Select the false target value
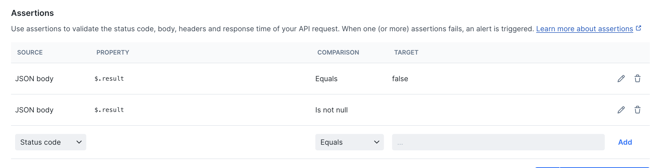The height and width of the screenshot is (168, 668). coord(400,79)
